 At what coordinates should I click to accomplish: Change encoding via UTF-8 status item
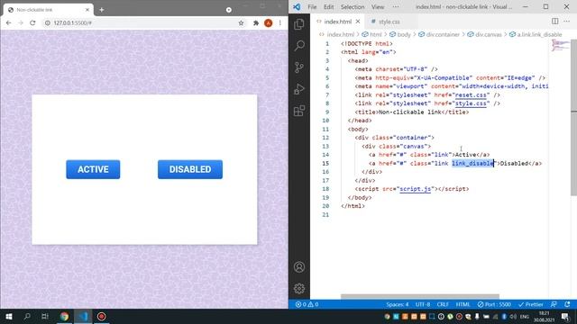(x=423, y=304)
